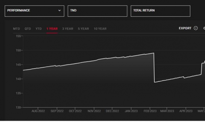The image size is (205, 123).
Task: Choose the 1 YEAR range tab
Action: point(52,29)
